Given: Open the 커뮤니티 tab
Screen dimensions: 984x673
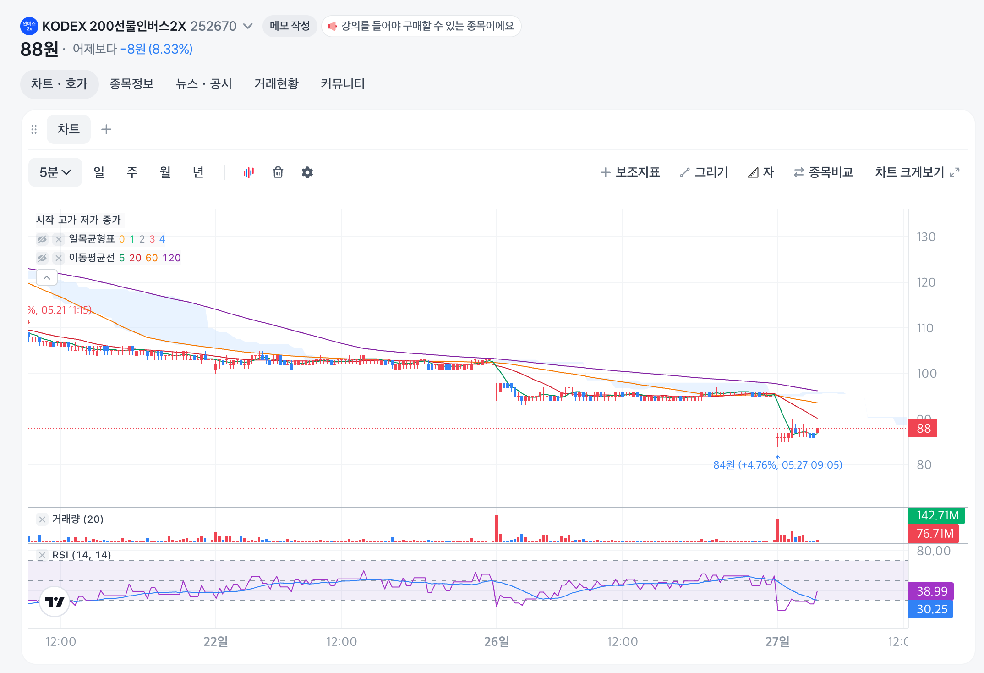Looking at the screenshot, I should click(x=343, y=84).
